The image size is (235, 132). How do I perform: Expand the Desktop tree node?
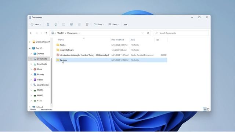tap(31, 54)
